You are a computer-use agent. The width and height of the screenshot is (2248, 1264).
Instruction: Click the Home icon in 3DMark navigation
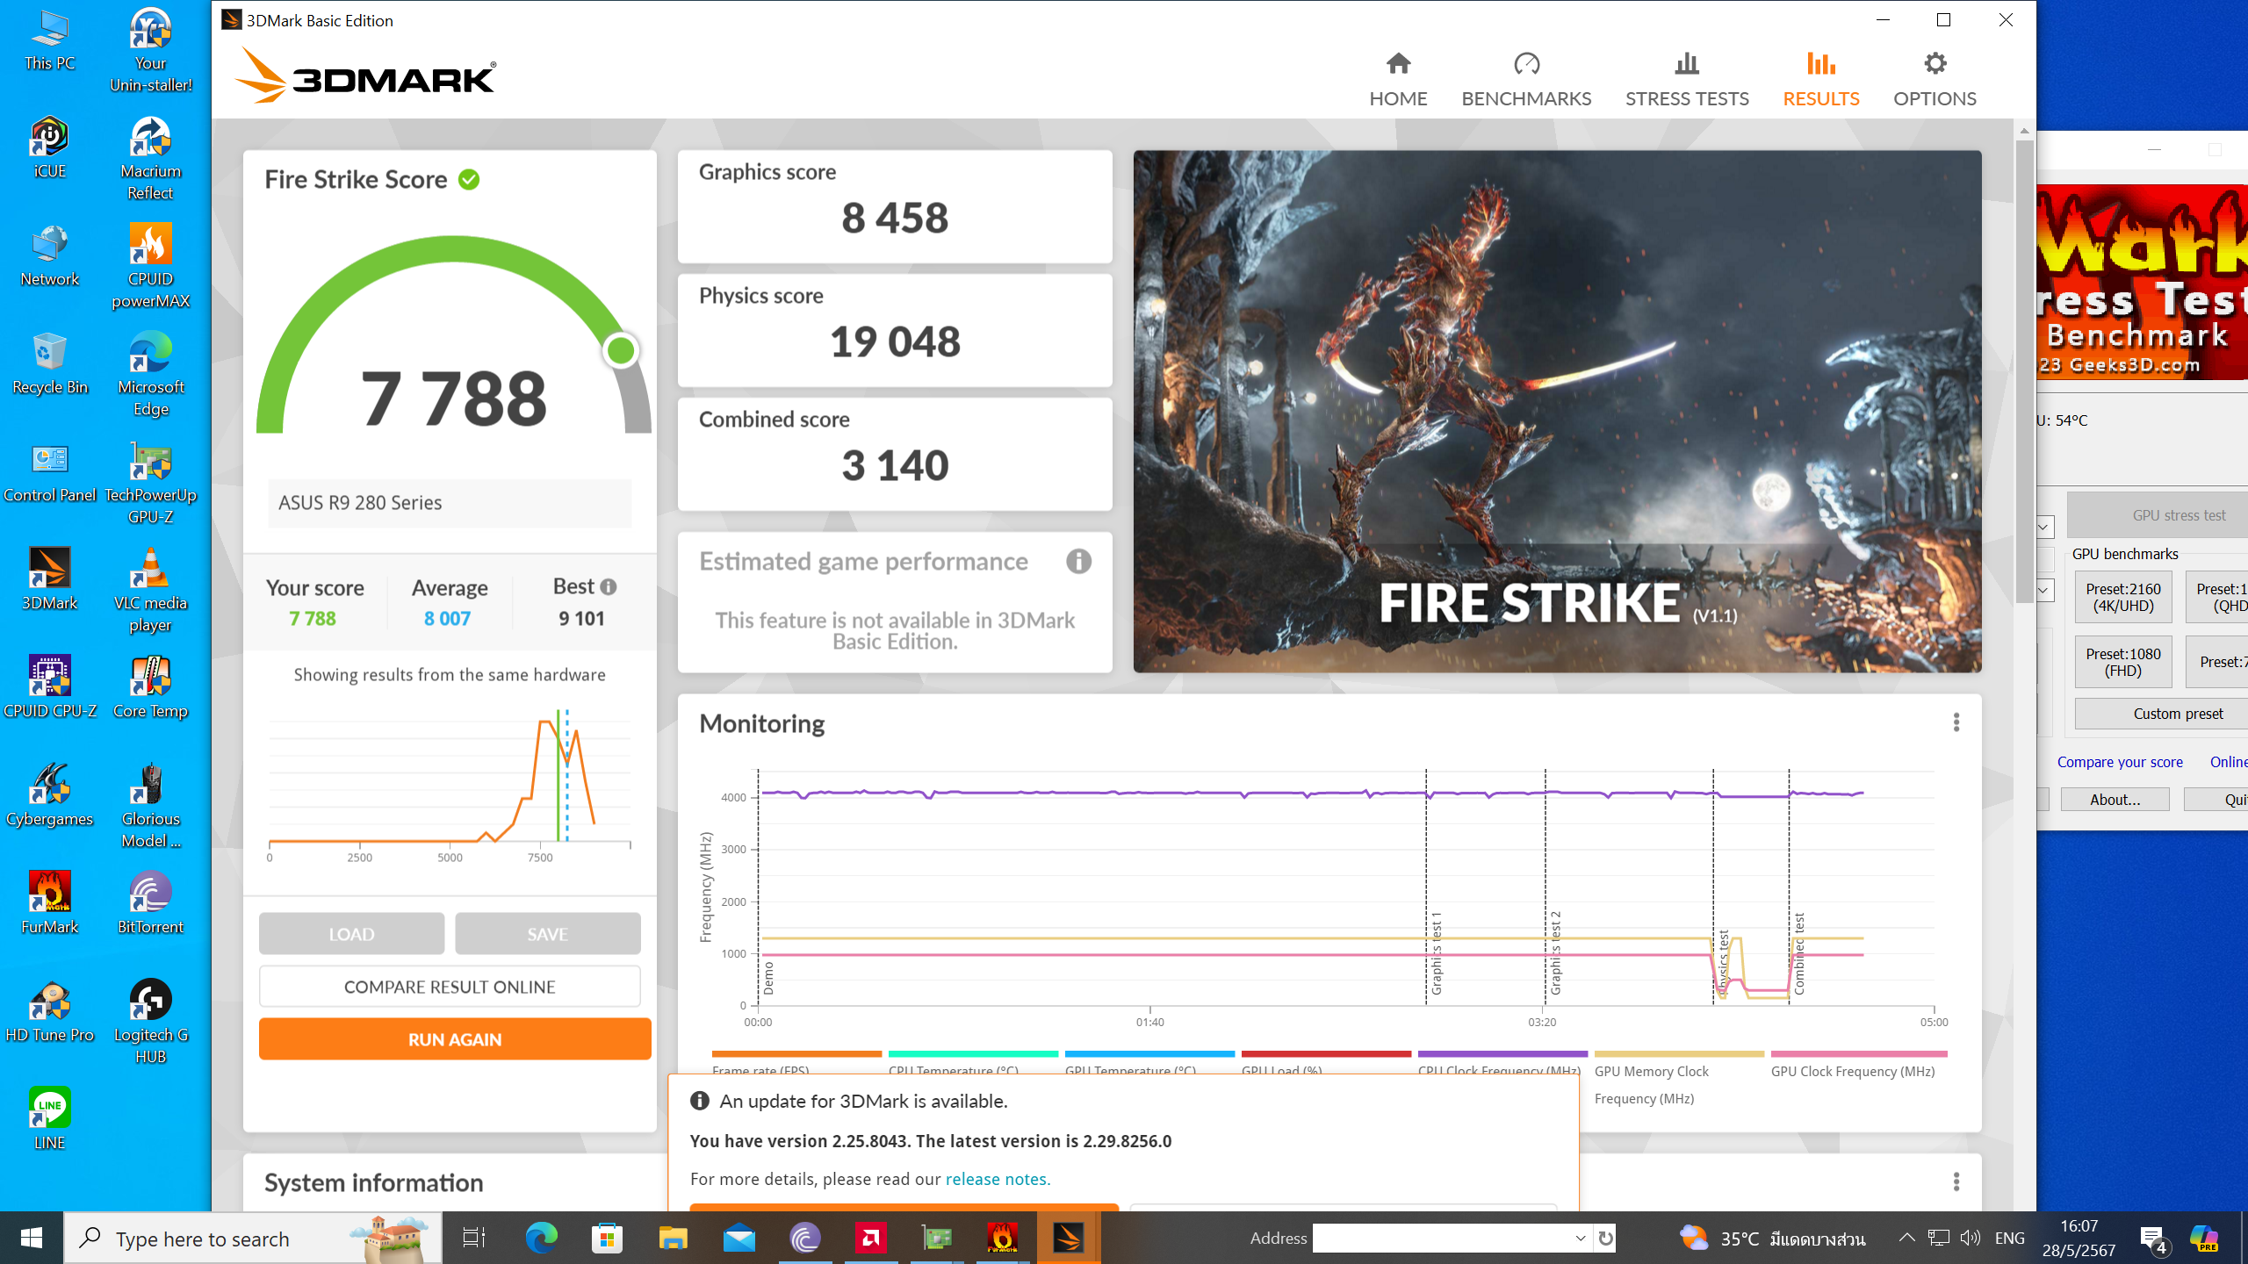point(1398,63)
